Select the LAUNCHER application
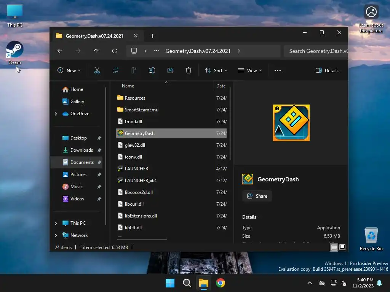Viewport: 390px width, 292px height. [171, 168]
